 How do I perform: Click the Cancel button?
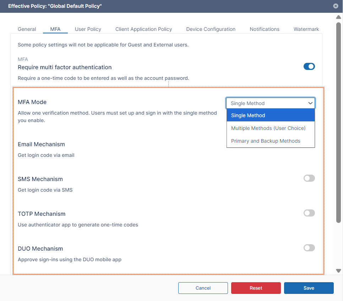tap(203, 288)
